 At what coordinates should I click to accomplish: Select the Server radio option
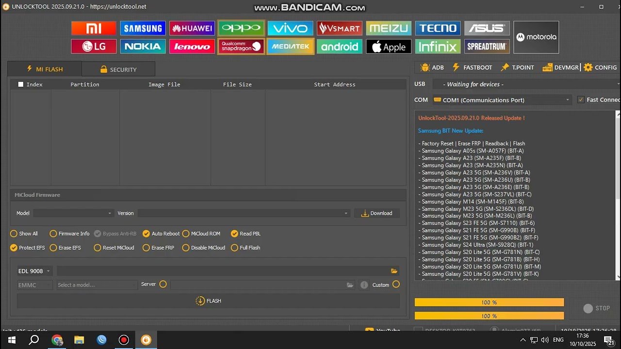(163, 284)
